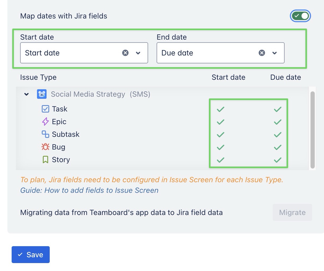The height and width of the screenshot is (271, 324).
Task: Select the Subtask issue type icon
Action: (x=45, y=134)
